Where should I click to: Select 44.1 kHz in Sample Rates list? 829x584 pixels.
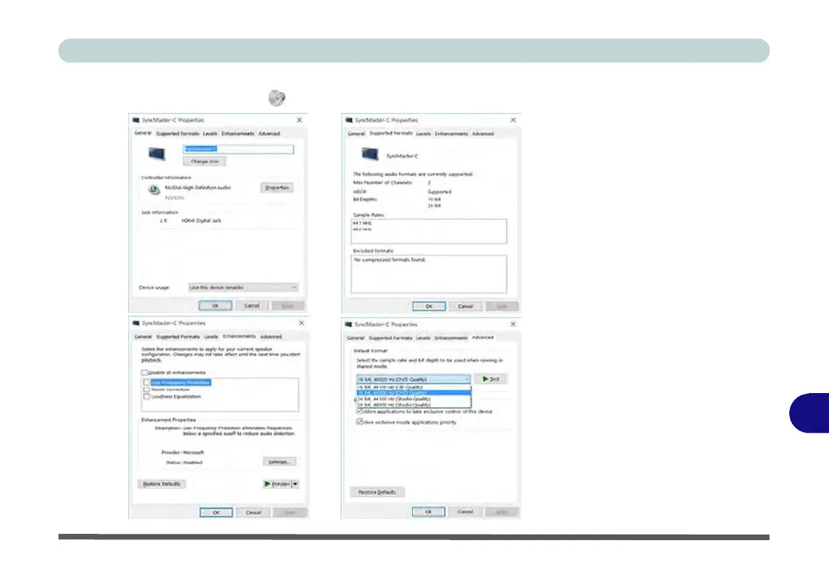[362, 223]
